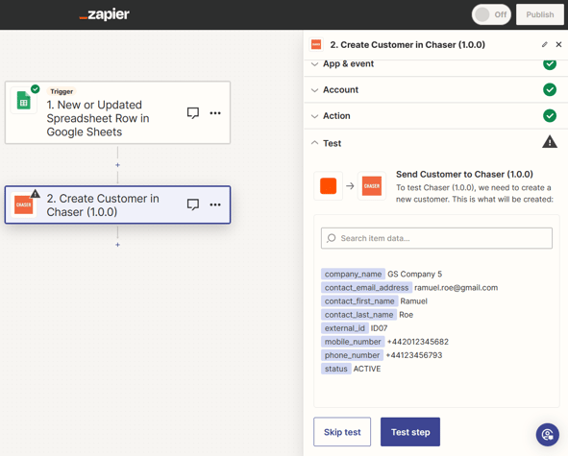This screenshot has height=456, width=568.
Task: Close the step editor panel
Action: tap(558, 44)
